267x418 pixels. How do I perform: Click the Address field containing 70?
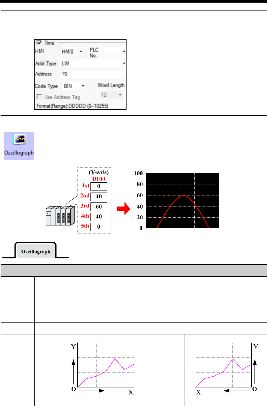pyautogui.click(x=93, y=74)
